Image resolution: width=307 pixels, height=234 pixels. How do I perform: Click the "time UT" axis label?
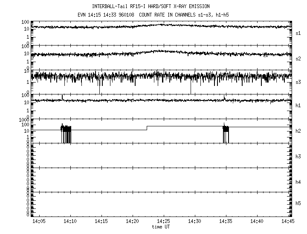(162, 227)
